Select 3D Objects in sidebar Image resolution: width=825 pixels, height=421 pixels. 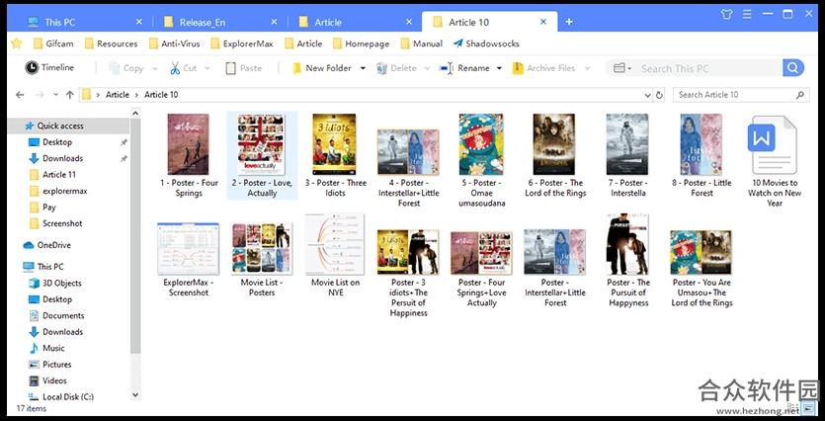pyautogui.click(x=61, y=283)
